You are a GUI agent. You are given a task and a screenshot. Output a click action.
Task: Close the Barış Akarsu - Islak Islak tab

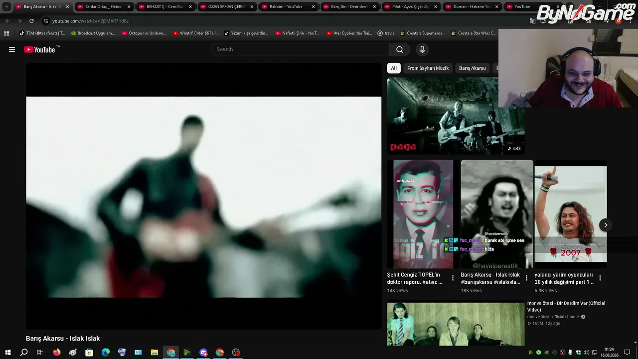tap(67, 7)
